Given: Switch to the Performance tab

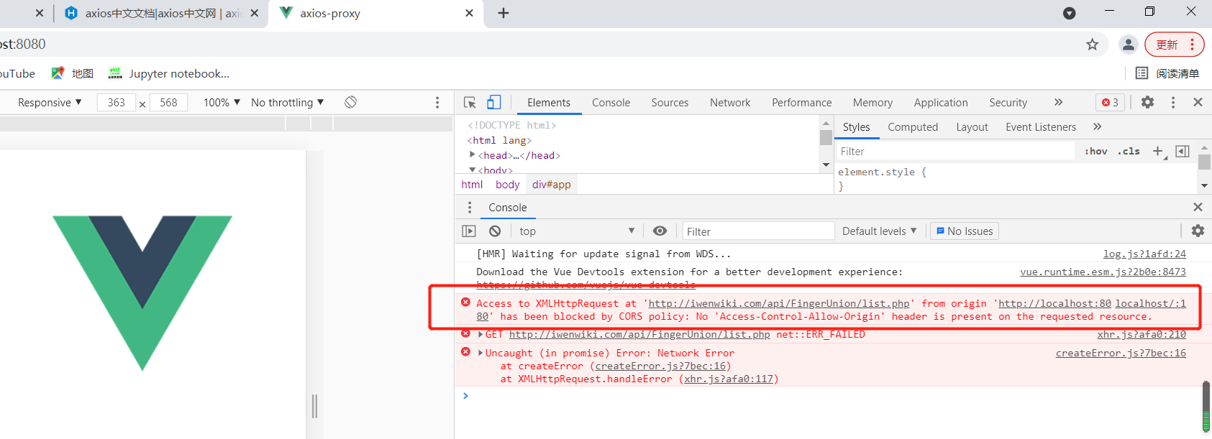Looking at the screenshot, I should click(802, 103).
